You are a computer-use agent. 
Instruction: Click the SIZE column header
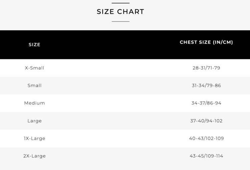tap(34, 45)
